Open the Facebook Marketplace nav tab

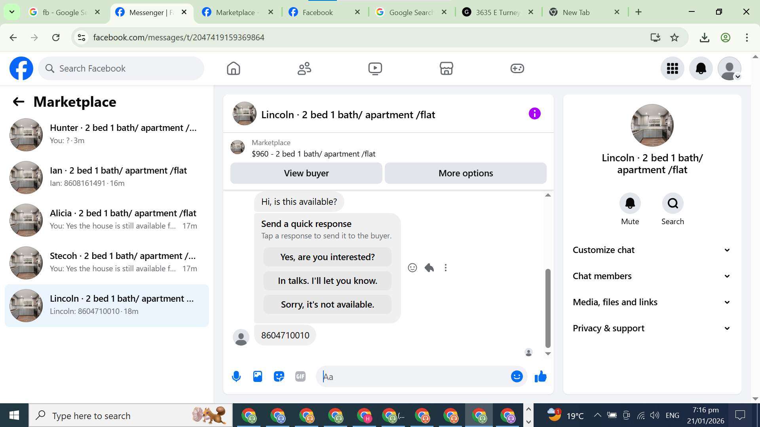tap(446, 68)
